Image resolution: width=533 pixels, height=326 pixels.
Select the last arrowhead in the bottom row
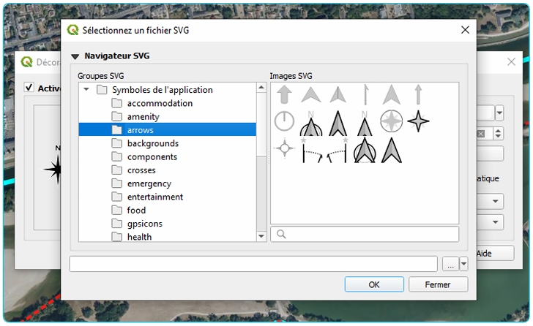392,149
